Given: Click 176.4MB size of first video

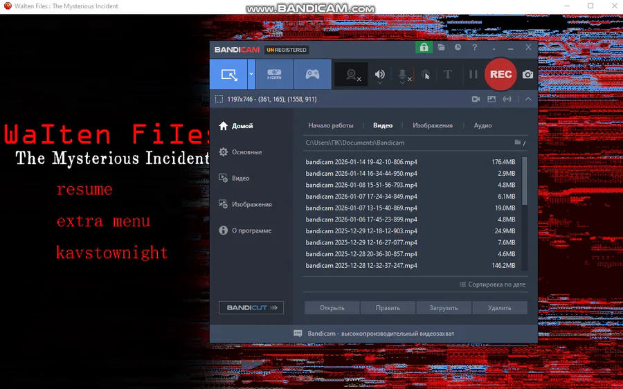Looking at the screenshot, I should (x=503, y=162).
